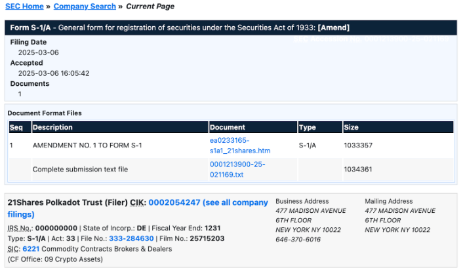This screenshot has width=463, height=277.
Task: Open the SEC Home breadcrumb link
Action: pyautogui.click(x=24, y=6)
